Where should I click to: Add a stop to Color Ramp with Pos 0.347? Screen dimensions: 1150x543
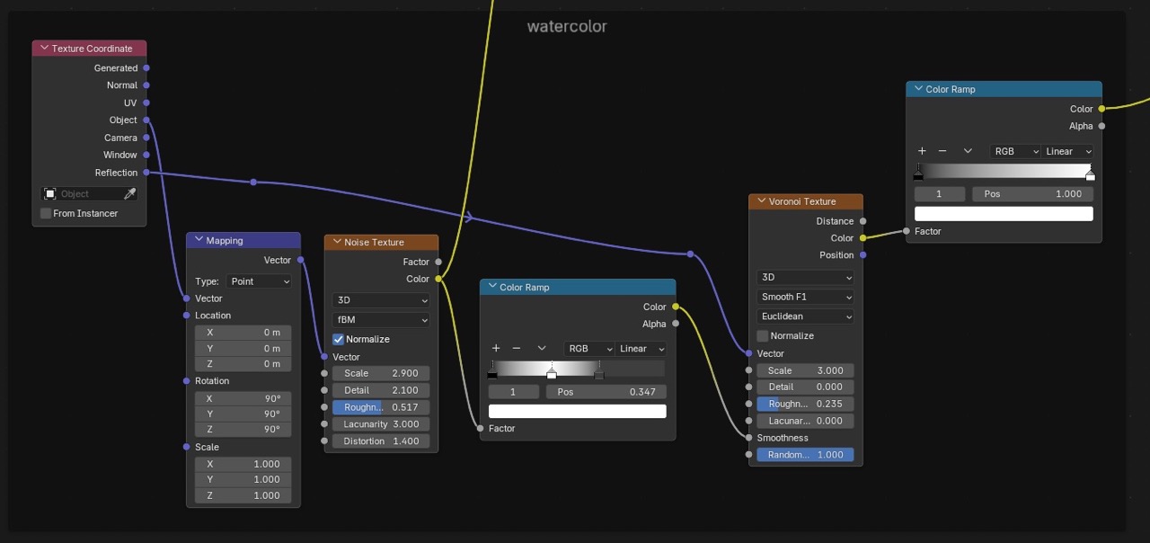coord(496,348)
